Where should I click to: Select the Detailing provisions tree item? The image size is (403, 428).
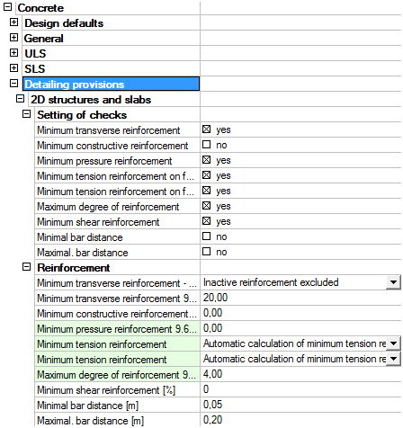tap(112, 84)
